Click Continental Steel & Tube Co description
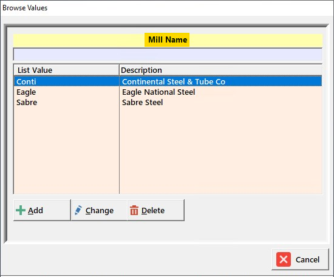This screenshot has height=277, width=334. (x=174, y=81)
